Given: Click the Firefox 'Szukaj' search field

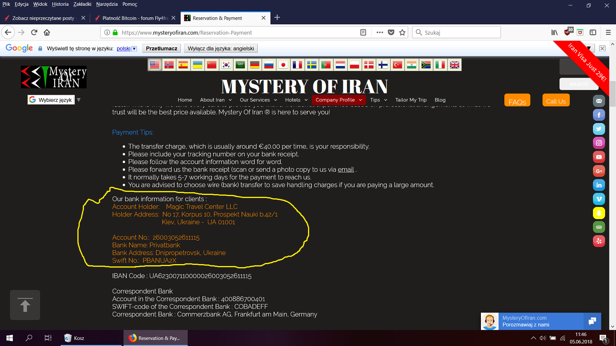Looking at the screenshot, I should 457,33.
